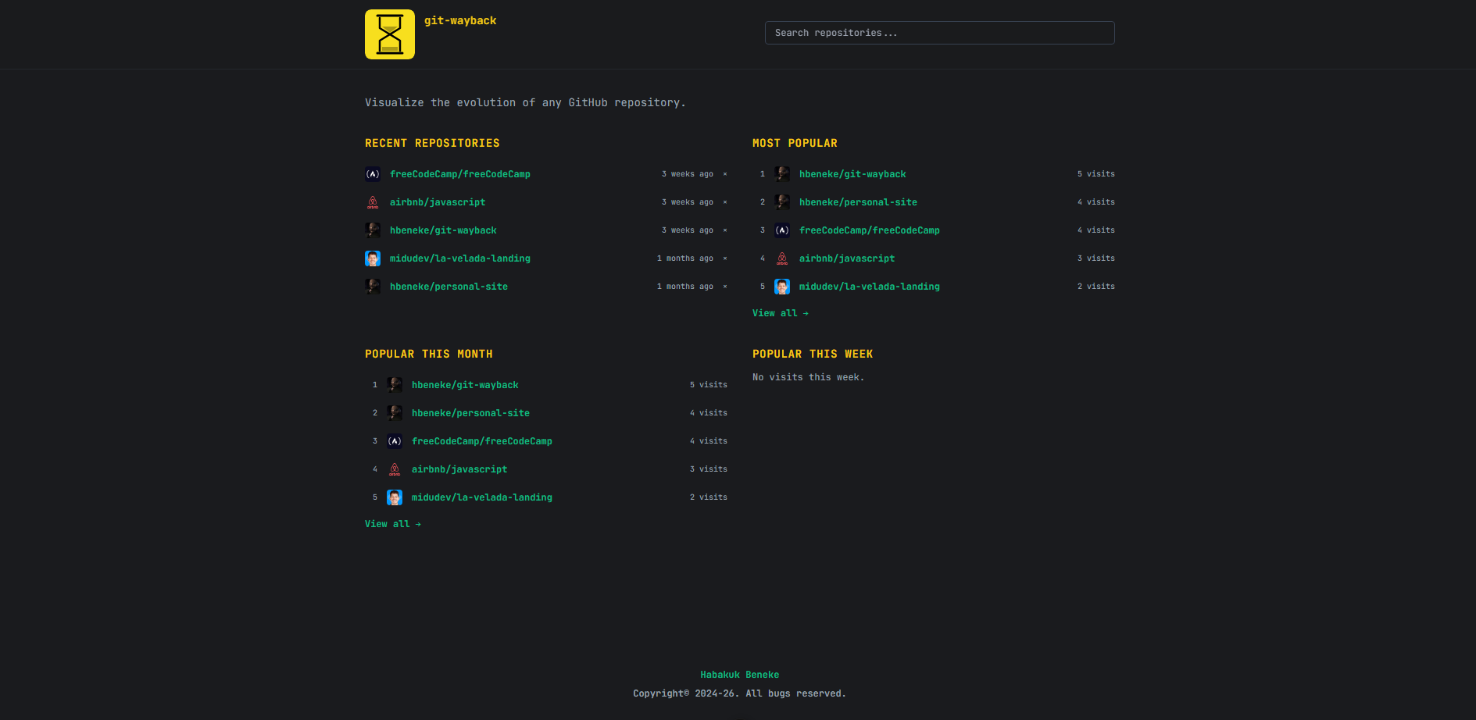Image resolution: width=1476 pixels, height=720 pixels.
Task: Open hbeneke/git-wayback in Most Popular
Action: (x=852, y=174)
